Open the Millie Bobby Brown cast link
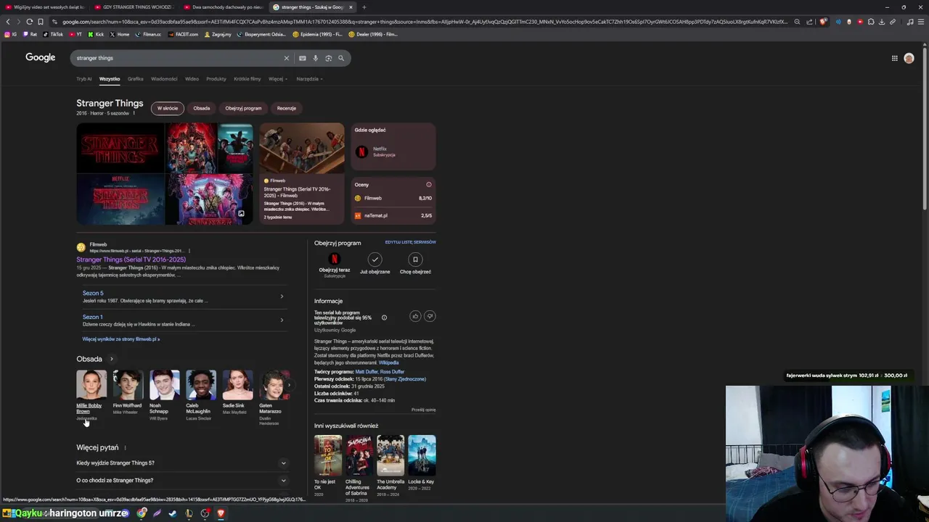Image resolution: width=929 pixels, height=522 pixels. tap(89, 408)
